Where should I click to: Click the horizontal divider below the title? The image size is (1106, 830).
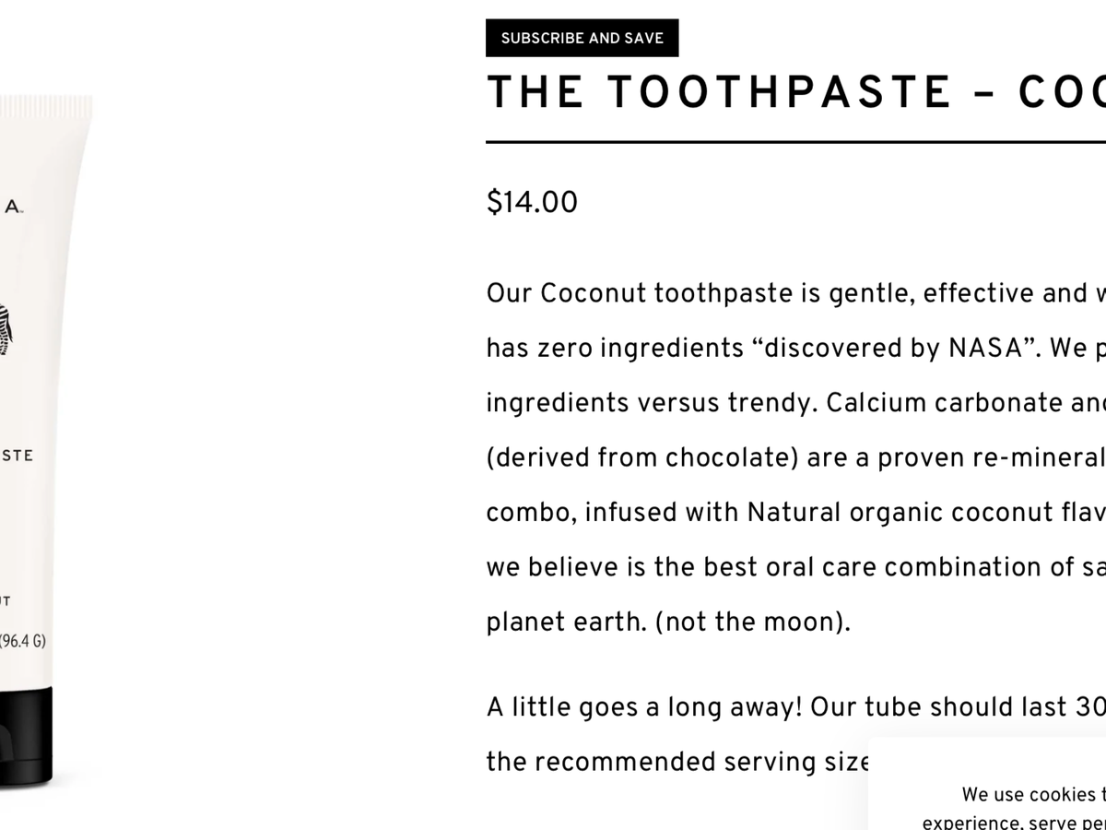(794, 143)
